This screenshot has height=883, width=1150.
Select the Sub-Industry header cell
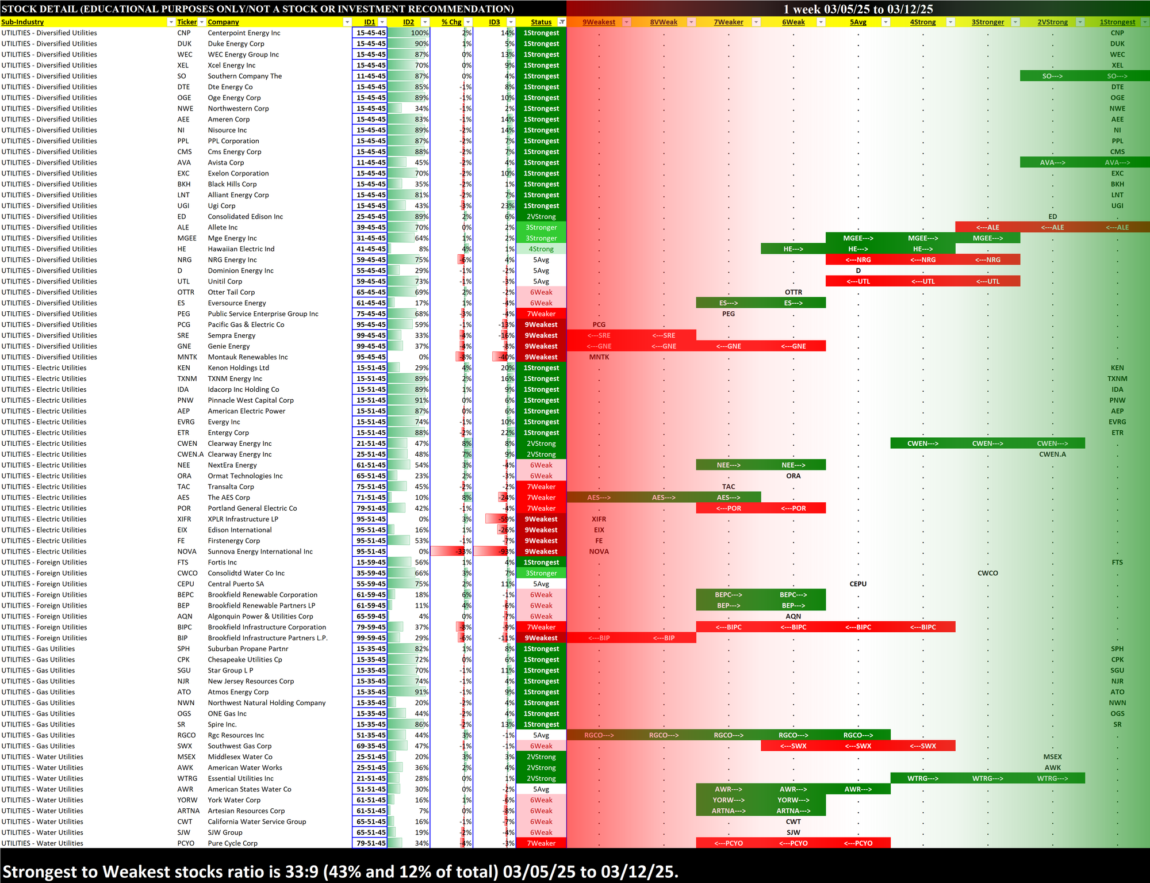(x=23, y=22)
